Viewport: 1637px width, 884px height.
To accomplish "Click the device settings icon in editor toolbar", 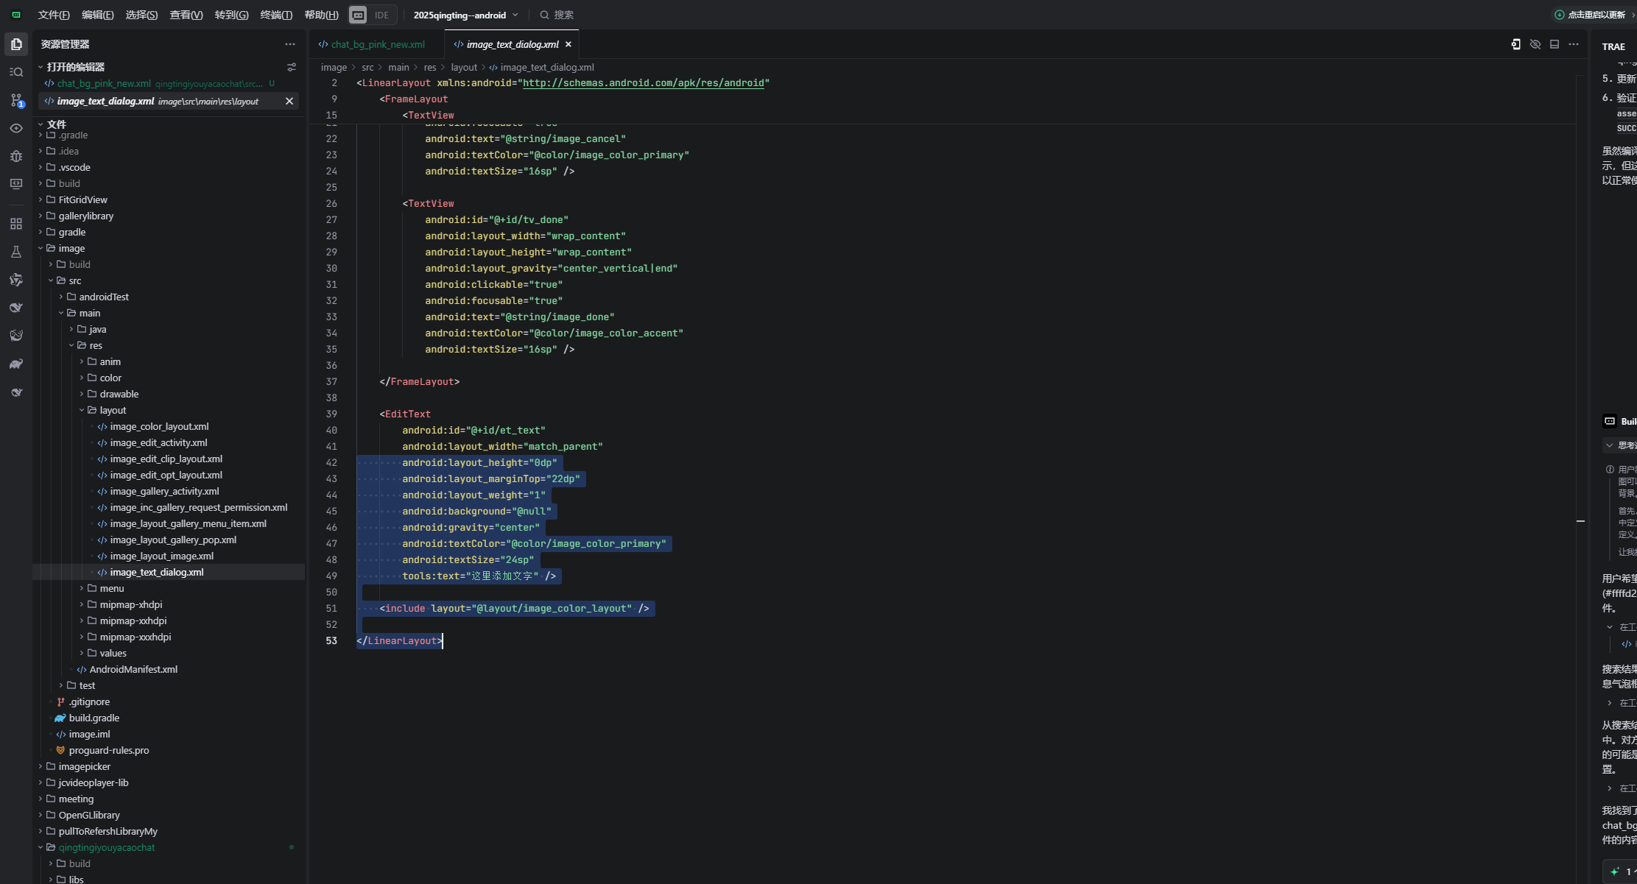I will 1515,44.
